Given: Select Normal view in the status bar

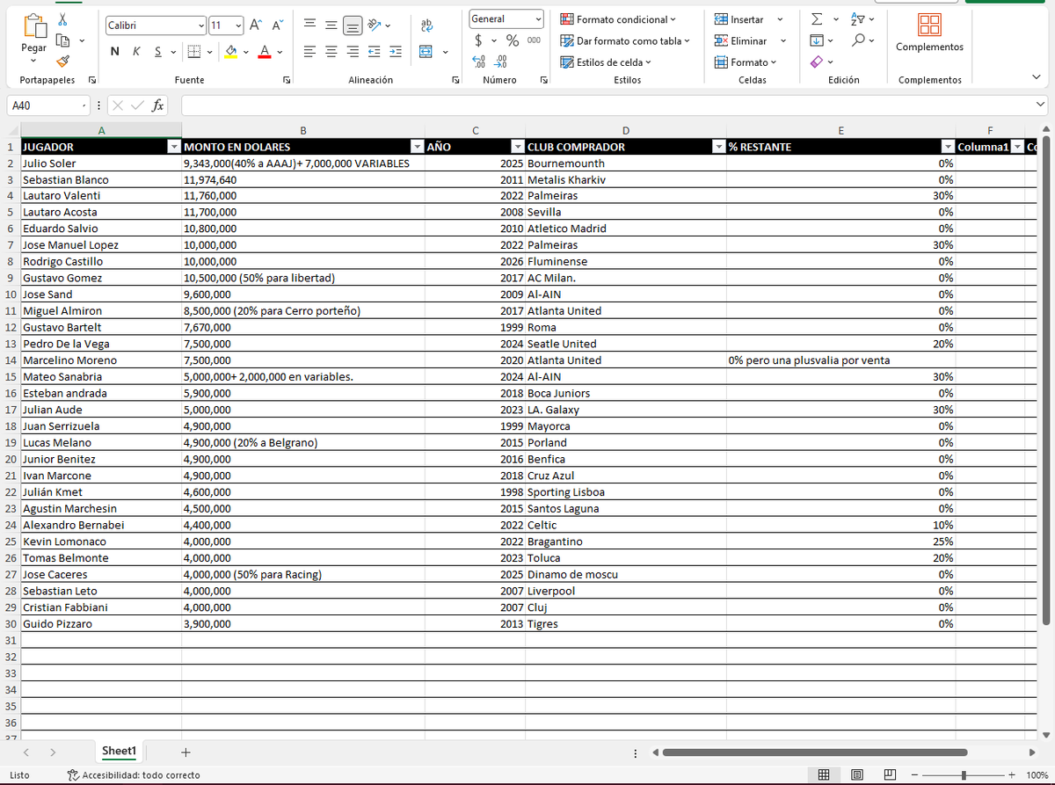Looking at the screenshot, I should coord(824,774).
